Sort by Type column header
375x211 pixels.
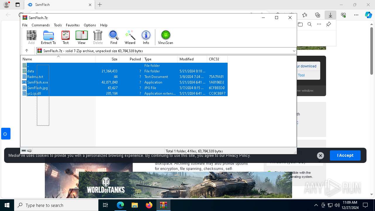(160, 59)
